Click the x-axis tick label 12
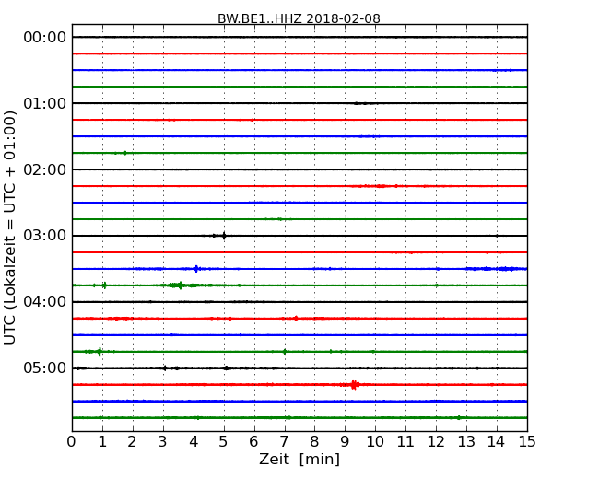Viewport: 599px width, 479px height. point(436,442)
